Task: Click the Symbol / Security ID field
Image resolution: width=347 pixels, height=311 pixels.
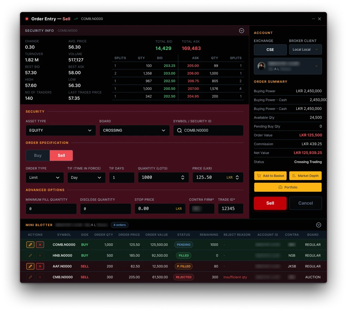Action: point(208,131)
